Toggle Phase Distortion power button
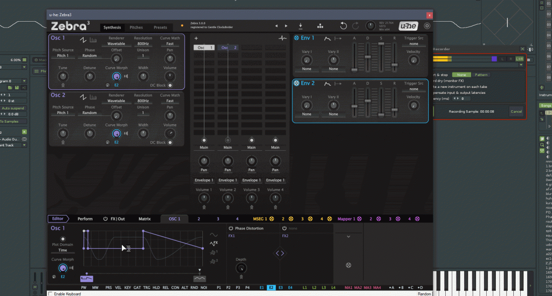This screenshot has height=296, width=552. pyautogui.click(x=231, y=228)
